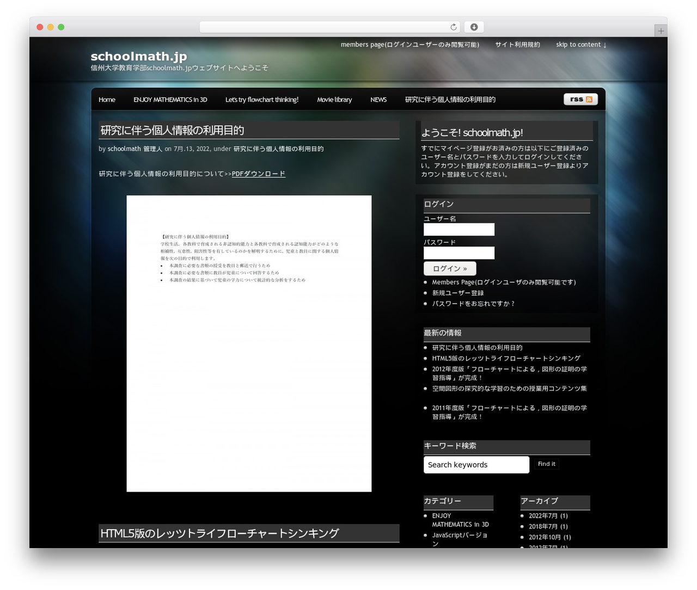Image resolution: width=697 pixels, height=590 pixels.
Task: Open members page link in header
Action: point(410,45)
